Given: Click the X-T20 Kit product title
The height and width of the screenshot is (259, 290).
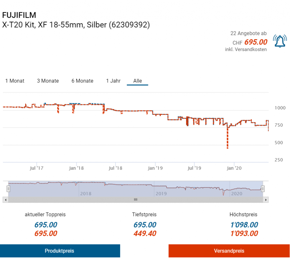Looking at the screenshot, I should tap(76, 25).
